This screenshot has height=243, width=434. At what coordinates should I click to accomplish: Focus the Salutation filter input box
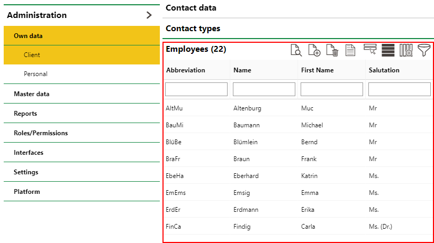(x=400, y=89)
